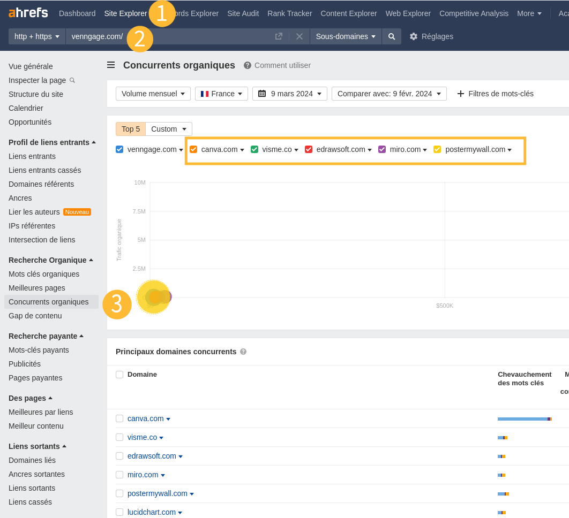The width and height of the screenshot is (569, 518).
Task: Click the calendar icon in the date selector
Action: pos(262,93)
